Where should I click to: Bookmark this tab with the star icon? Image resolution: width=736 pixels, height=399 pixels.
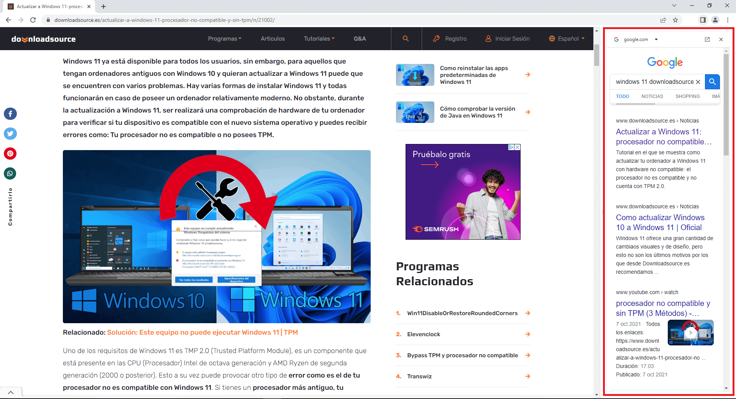pyautogui.click(x=675, y=20)
